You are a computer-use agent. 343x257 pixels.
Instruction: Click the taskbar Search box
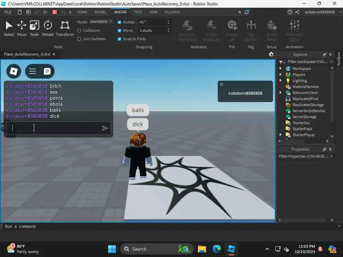pos(157,249)
